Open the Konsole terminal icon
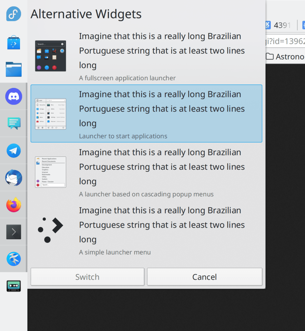 click(x=14, y=232)
